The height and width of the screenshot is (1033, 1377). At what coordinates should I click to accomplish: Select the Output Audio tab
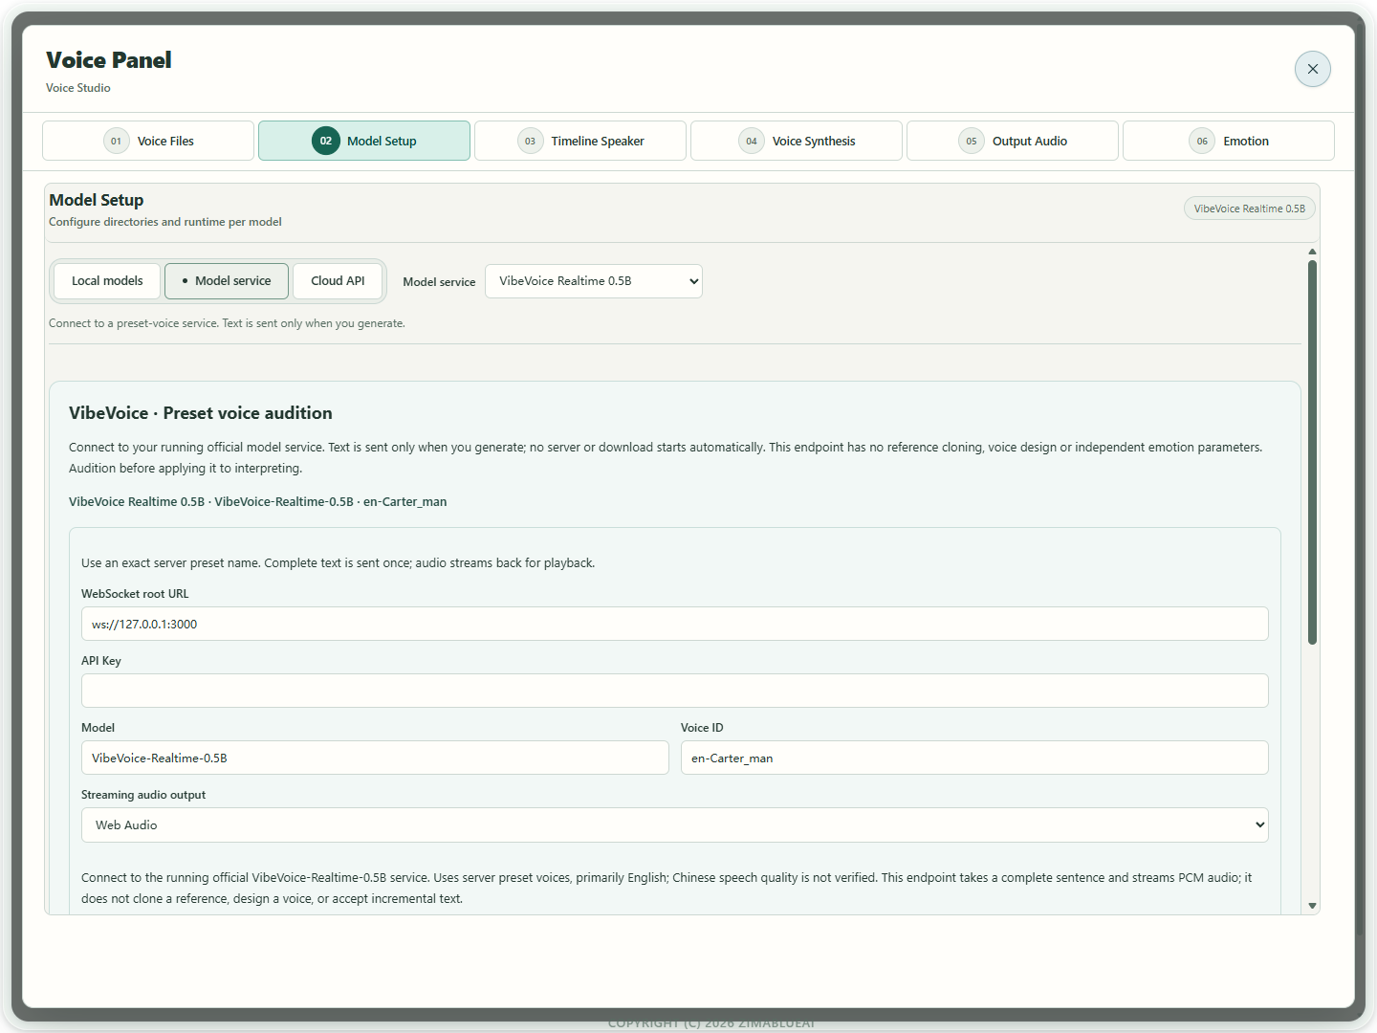[x=1013, y=141]
